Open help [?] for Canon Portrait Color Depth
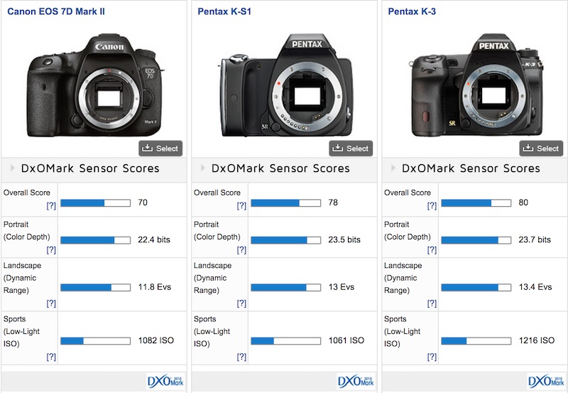 click(x=51, y=249)
